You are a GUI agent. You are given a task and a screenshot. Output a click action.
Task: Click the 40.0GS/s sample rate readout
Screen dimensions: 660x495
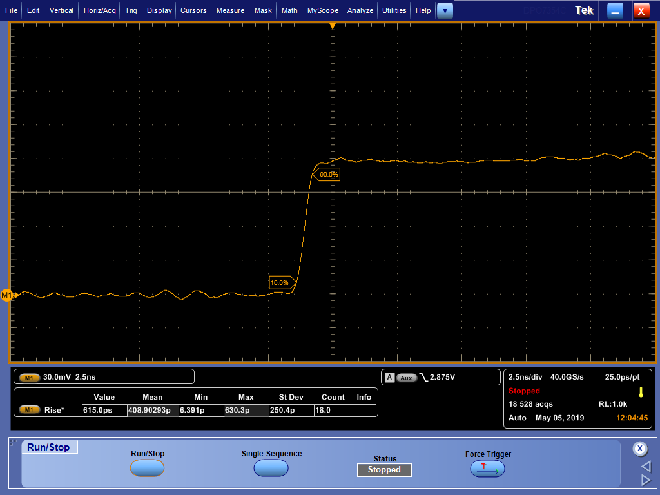(567, 377)
